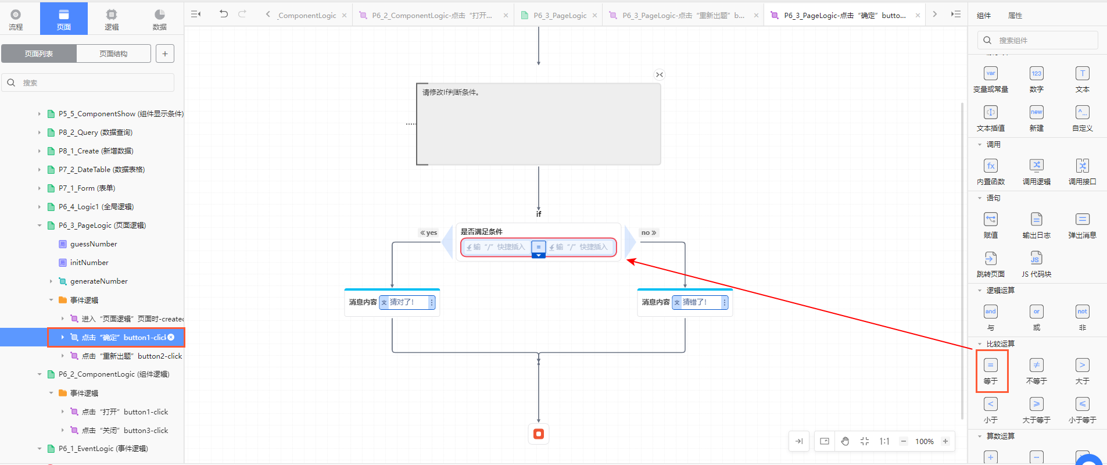Pick the 文本 component
This screenshot has width=1107, height=465.
(1082, 80)
